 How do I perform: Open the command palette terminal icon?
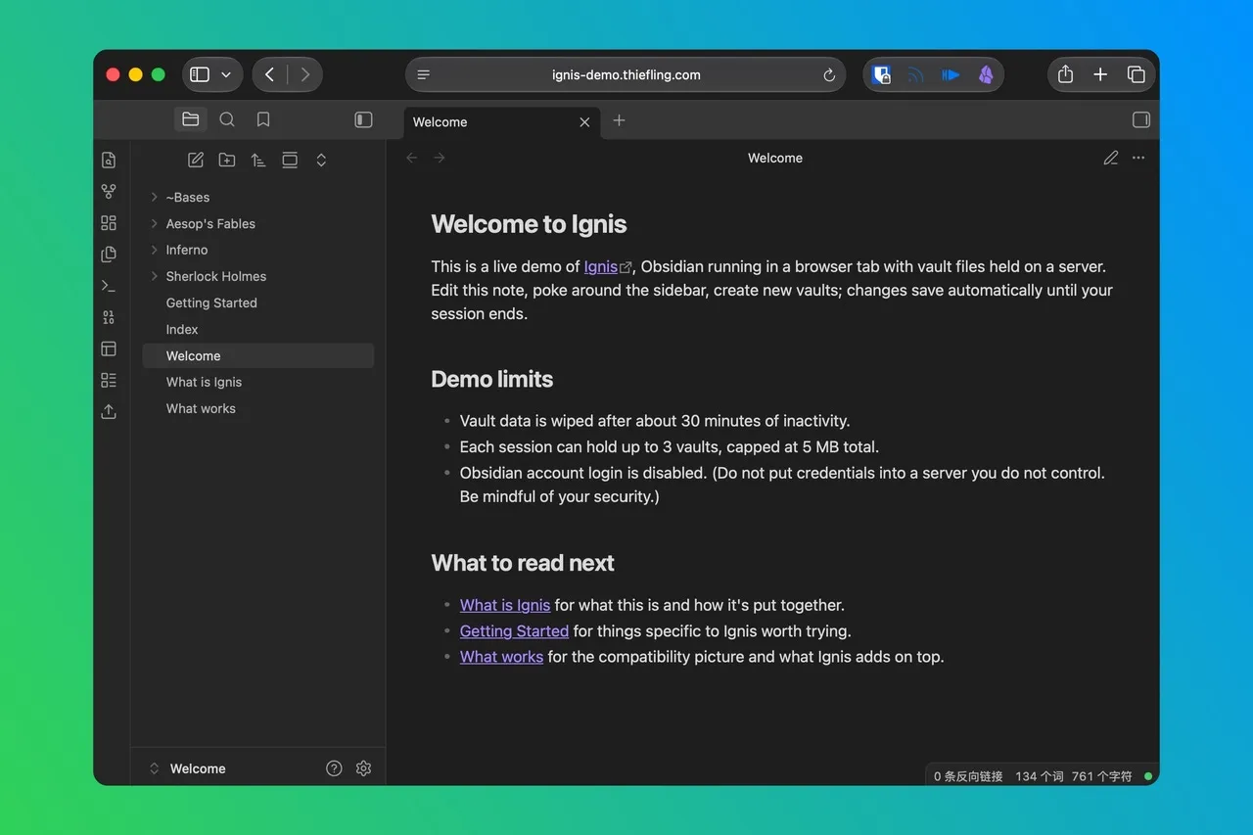(109, 286)
